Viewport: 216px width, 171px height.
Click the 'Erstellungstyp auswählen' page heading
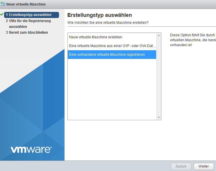pos(99,15)
